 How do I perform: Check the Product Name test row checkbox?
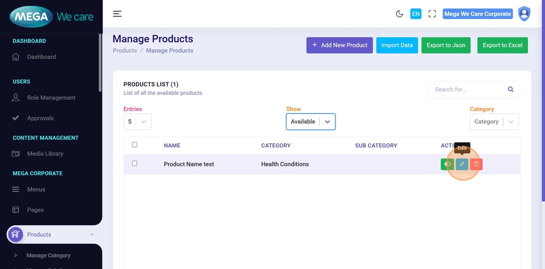135,163
